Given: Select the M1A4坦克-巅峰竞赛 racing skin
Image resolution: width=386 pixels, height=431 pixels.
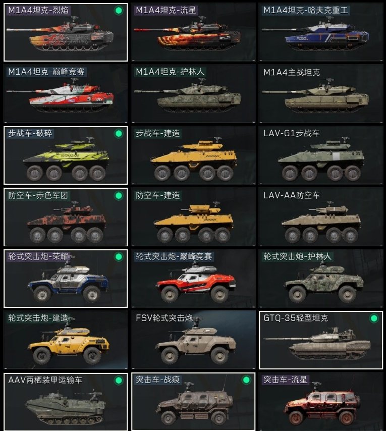Looking at the screenshot, I should point(66,93).
